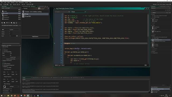Toggle visibility of the Tiles_Ground layer
The height and width of the screenshot is (97, 172).
click(19, 17)
